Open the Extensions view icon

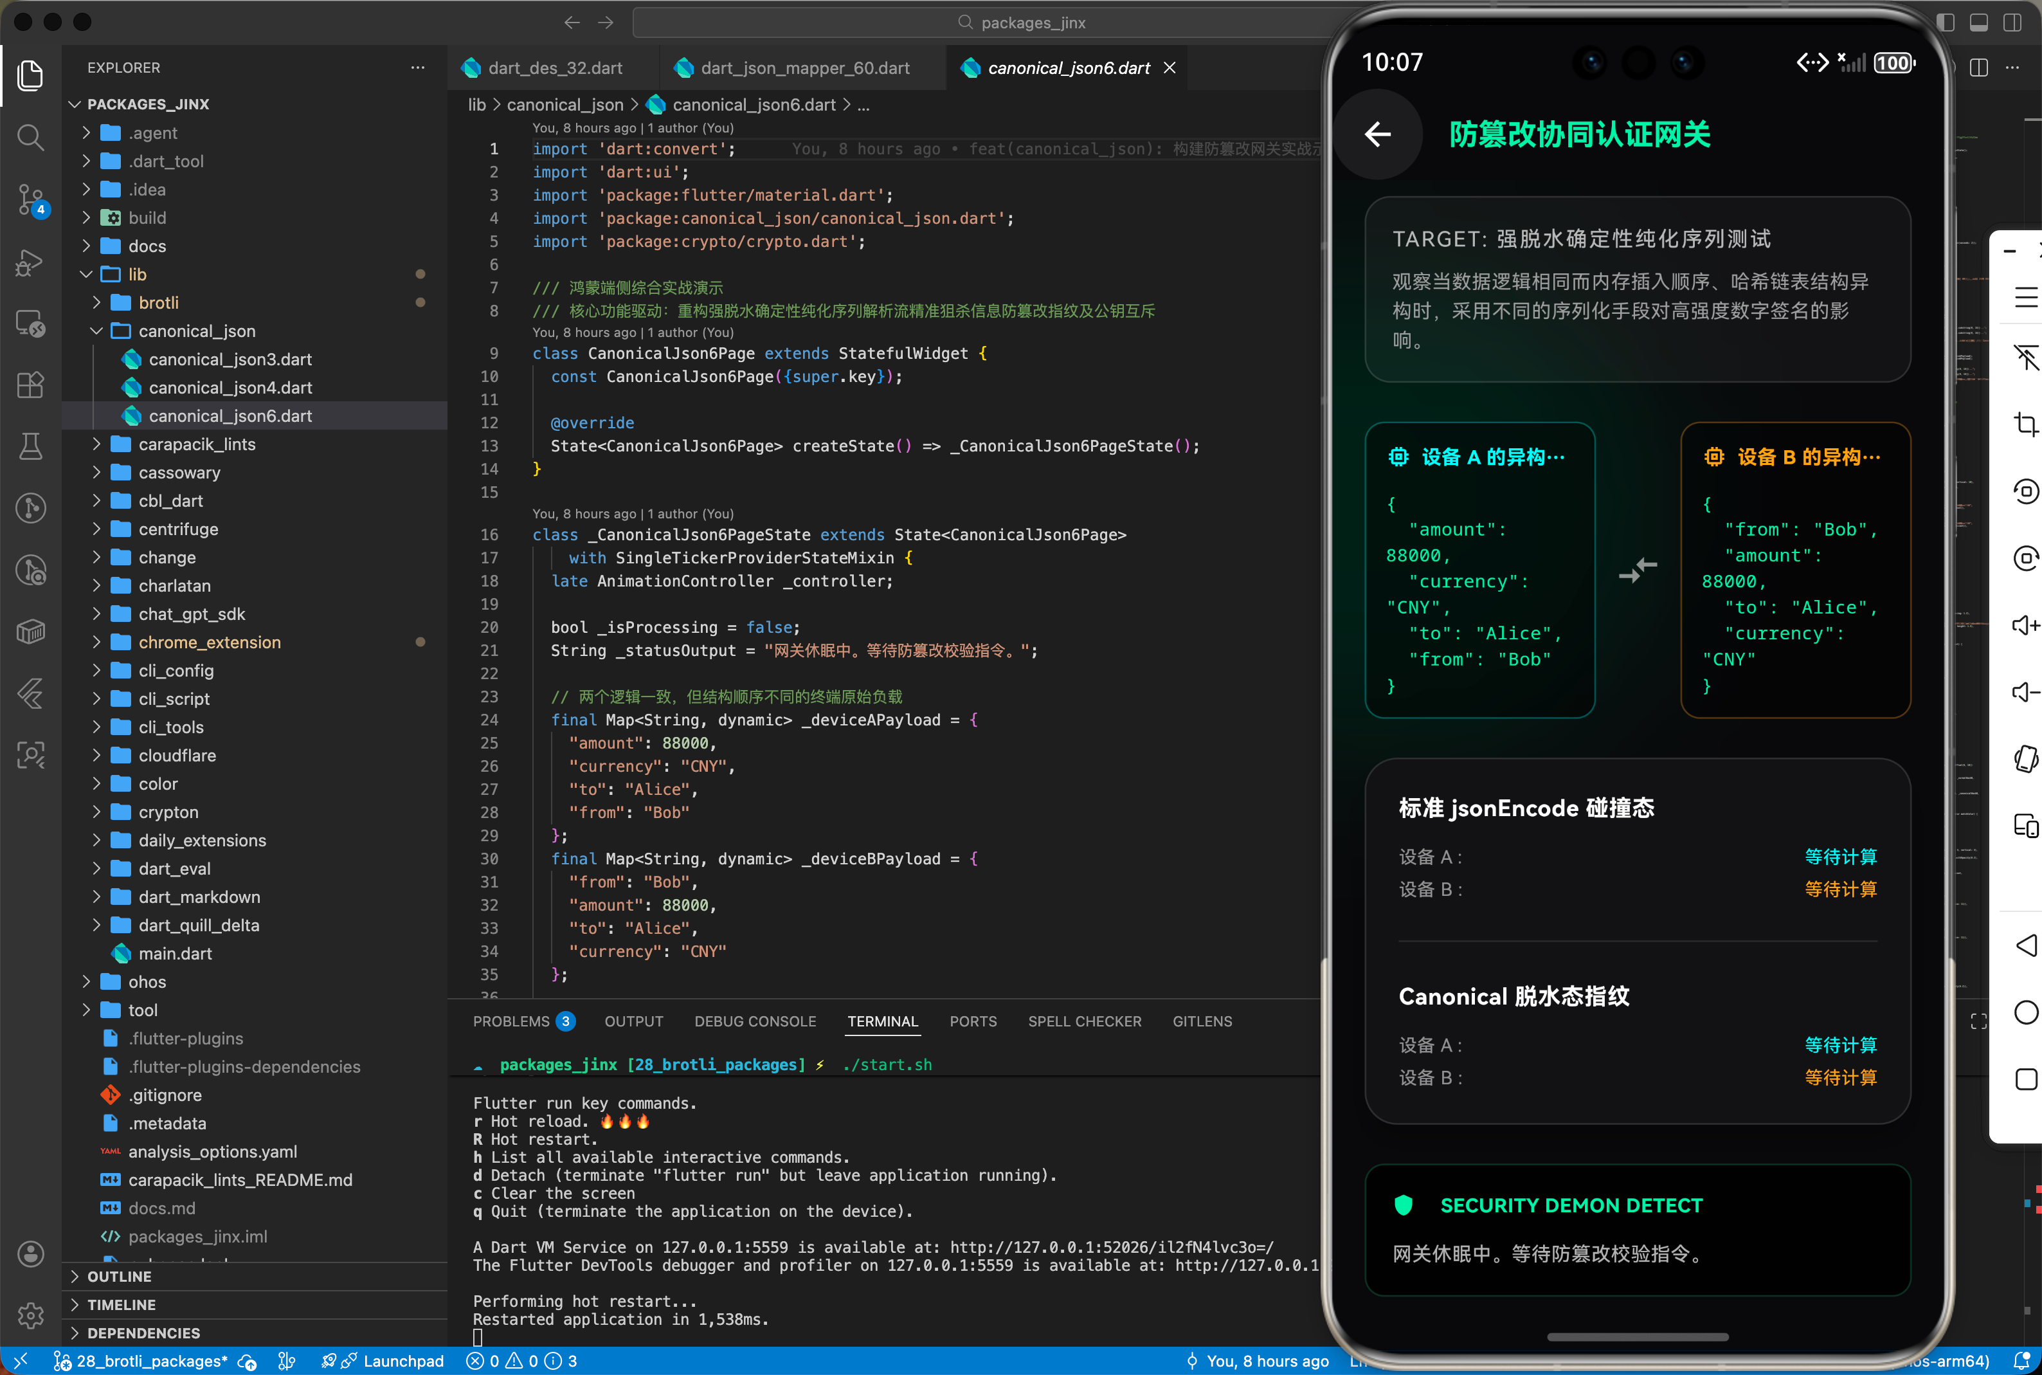[x=31, y=385]
